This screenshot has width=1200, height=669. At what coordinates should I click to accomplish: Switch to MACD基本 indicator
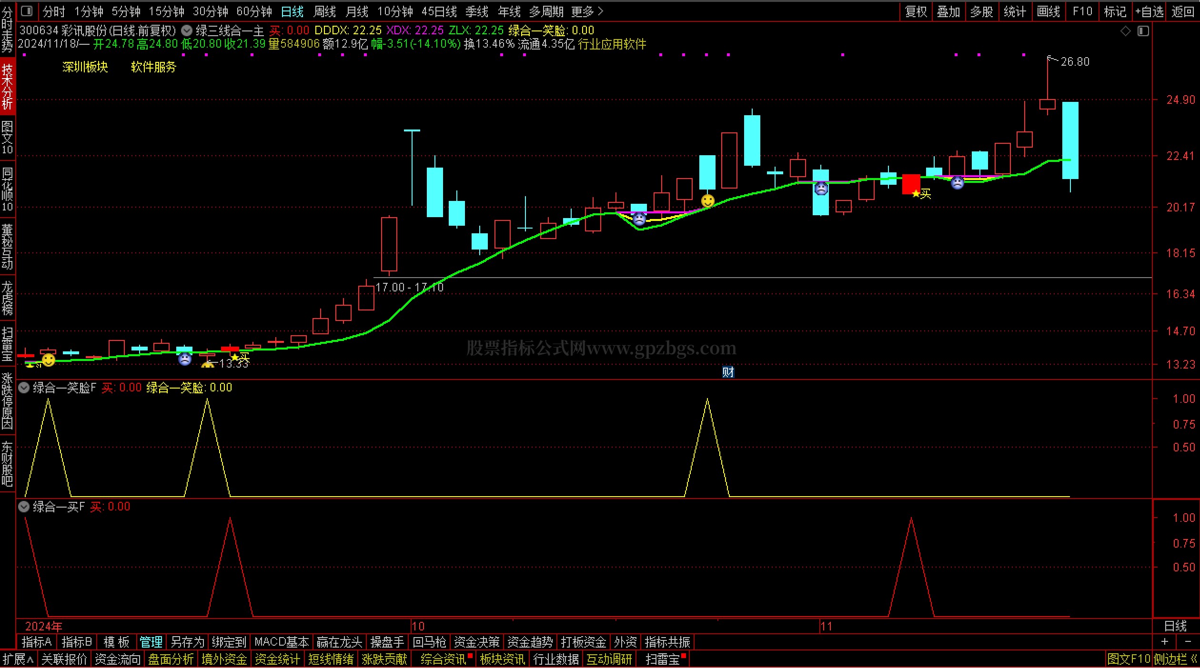pyautogui.click(x=282, y=642)
